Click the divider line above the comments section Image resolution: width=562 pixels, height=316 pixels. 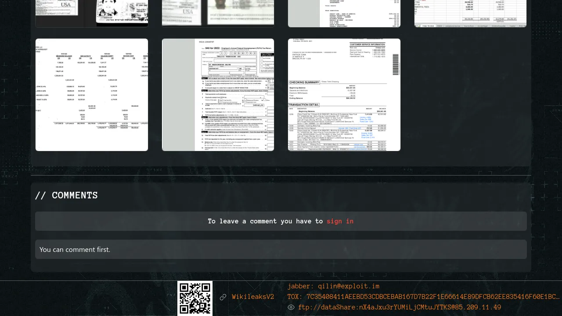(x=281, y=176)
